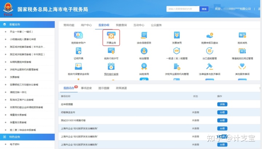
Task: Open 发票使用 invoice usage icon
Action: click(177, 36)
